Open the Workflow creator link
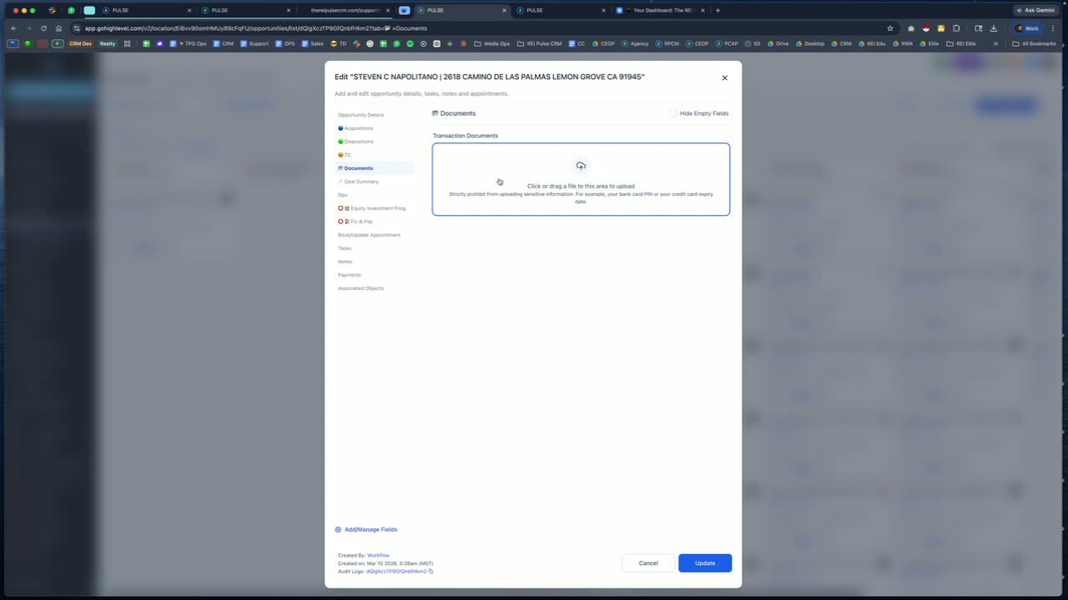The height and width of the screenshot is (600, 1068). [378, 555]
